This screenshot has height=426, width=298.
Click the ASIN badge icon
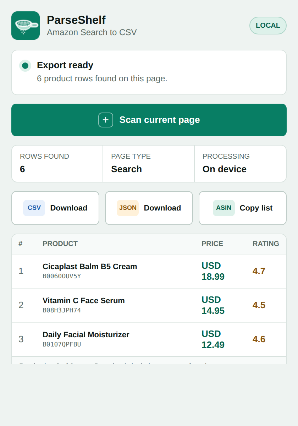coord(224,208)
